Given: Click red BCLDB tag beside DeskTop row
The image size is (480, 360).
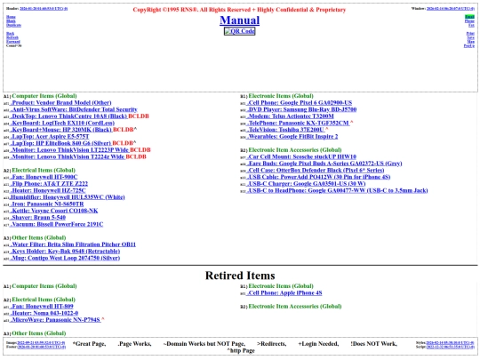Looking at the screenshot, I should pos(139,116).
